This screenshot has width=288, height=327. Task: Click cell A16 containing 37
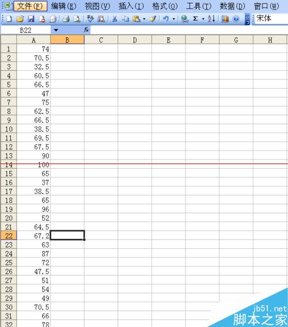pos(33,182)
